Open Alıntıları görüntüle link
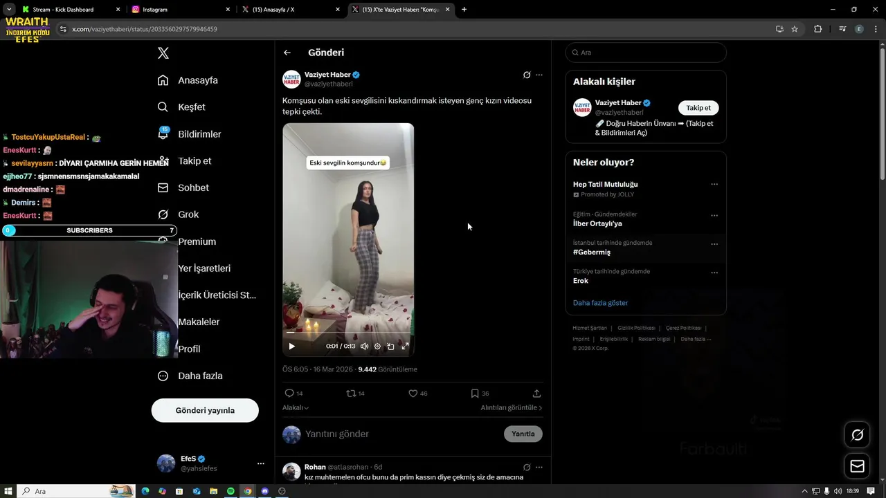 [512, 408]
